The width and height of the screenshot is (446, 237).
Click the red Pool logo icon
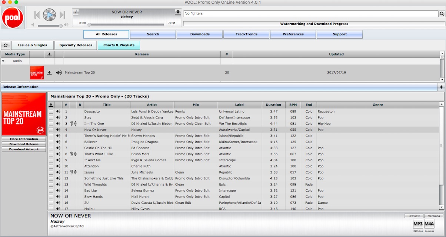(13, 17)
